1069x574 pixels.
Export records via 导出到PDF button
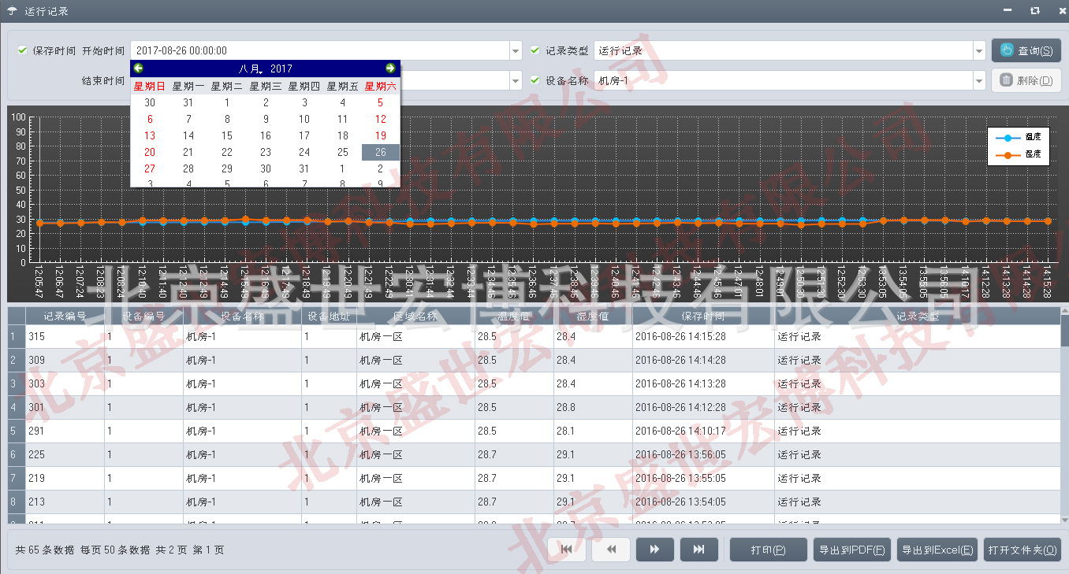pyautogui.click(x=851, y=550)
